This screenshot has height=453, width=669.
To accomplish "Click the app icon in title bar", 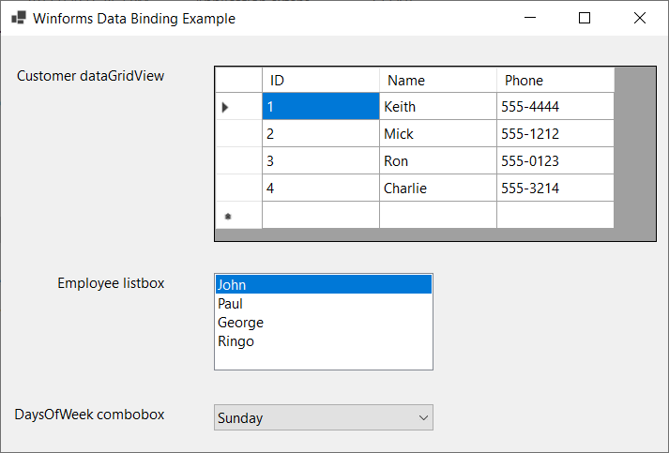I will pos(18,18).
